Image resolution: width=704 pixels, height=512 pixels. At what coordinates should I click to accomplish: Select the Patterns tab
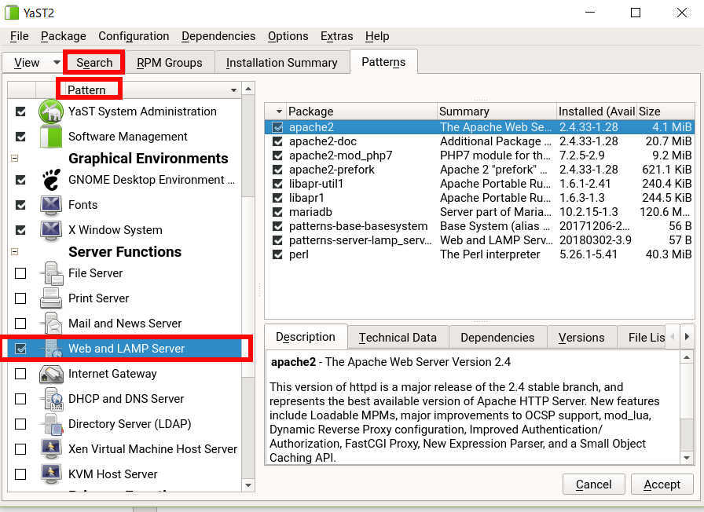coord(384,62)
